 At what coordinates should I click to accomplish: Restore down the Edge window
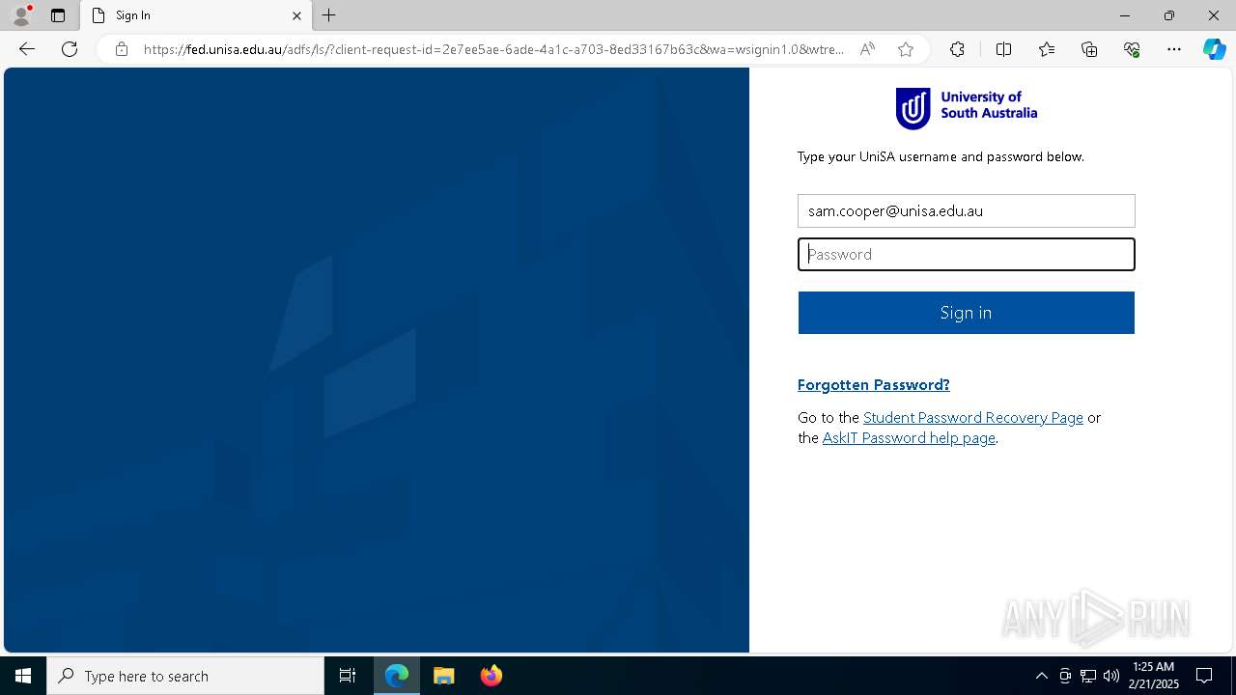[1169, 15]
